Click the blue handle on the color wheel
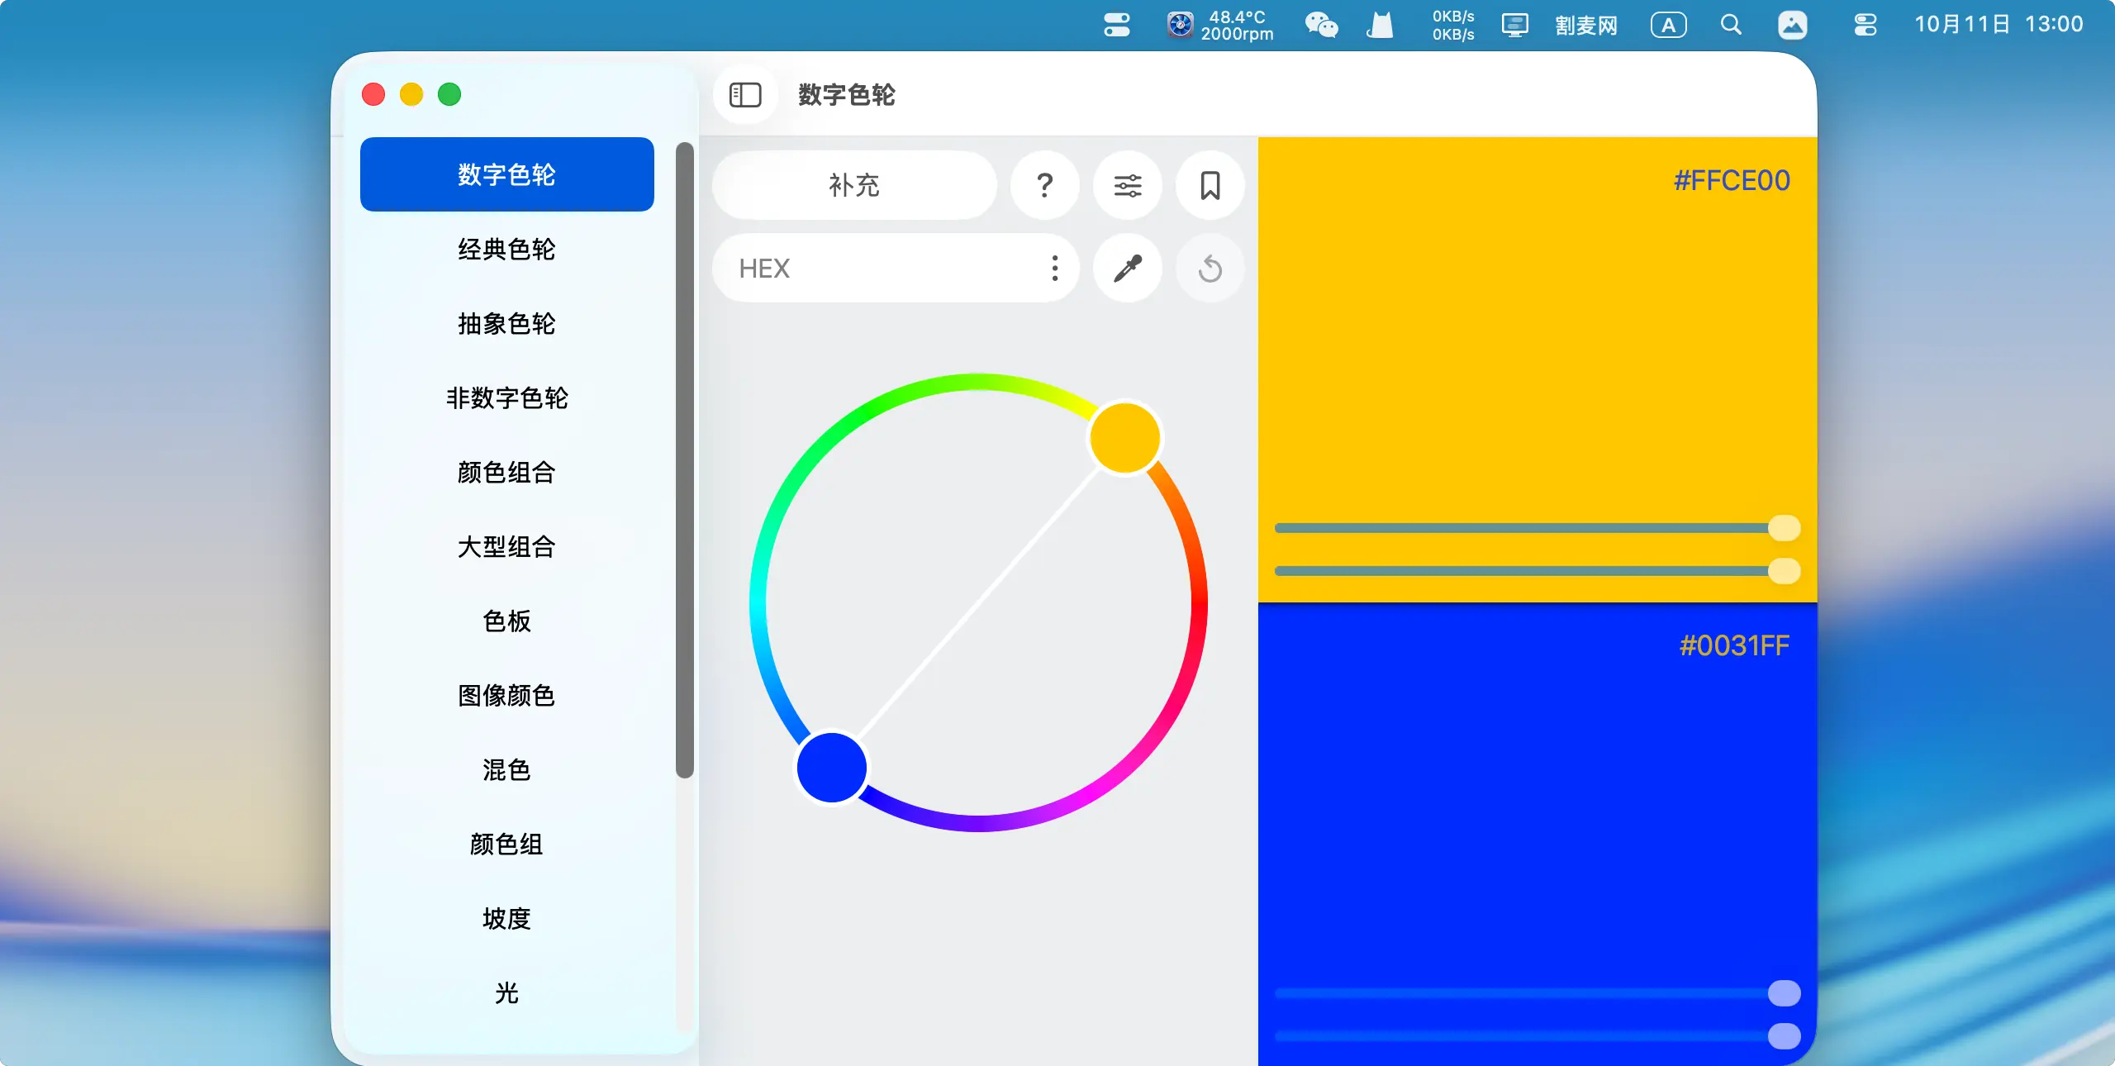This screenshot has width=2115, height=1066. coord(832,767)
